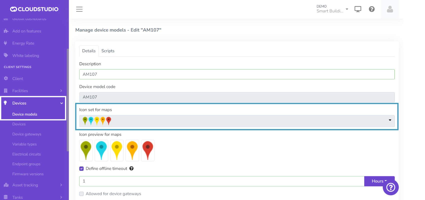Switch to the Scripts tab
The image size is (425, 200).
tap(108, 51)
